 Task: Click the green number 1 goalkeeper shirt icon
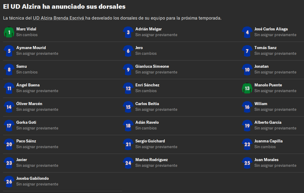(x=9, y=32)
